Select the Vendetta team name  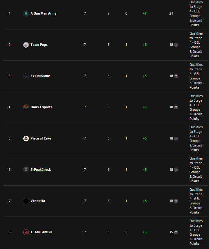point(38,201)
